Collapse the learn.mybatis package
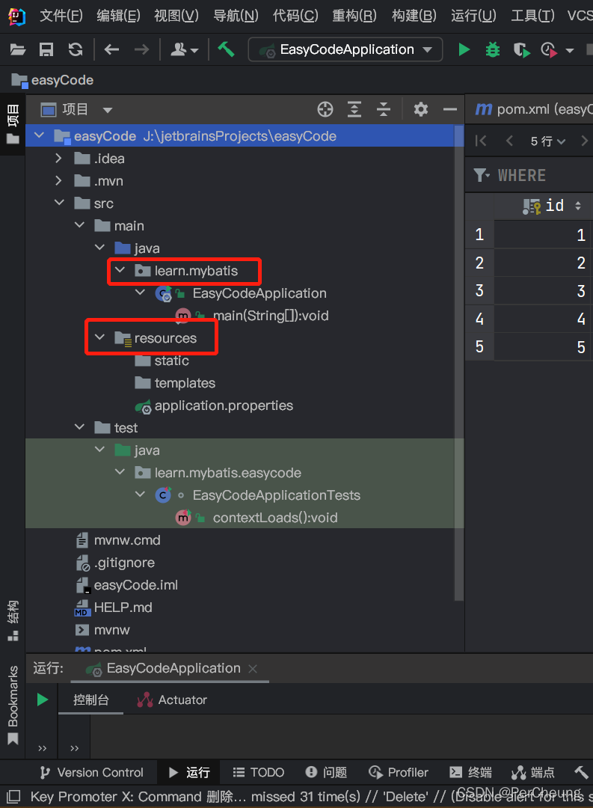The image size is (593, 808). (x=120, y=270)
